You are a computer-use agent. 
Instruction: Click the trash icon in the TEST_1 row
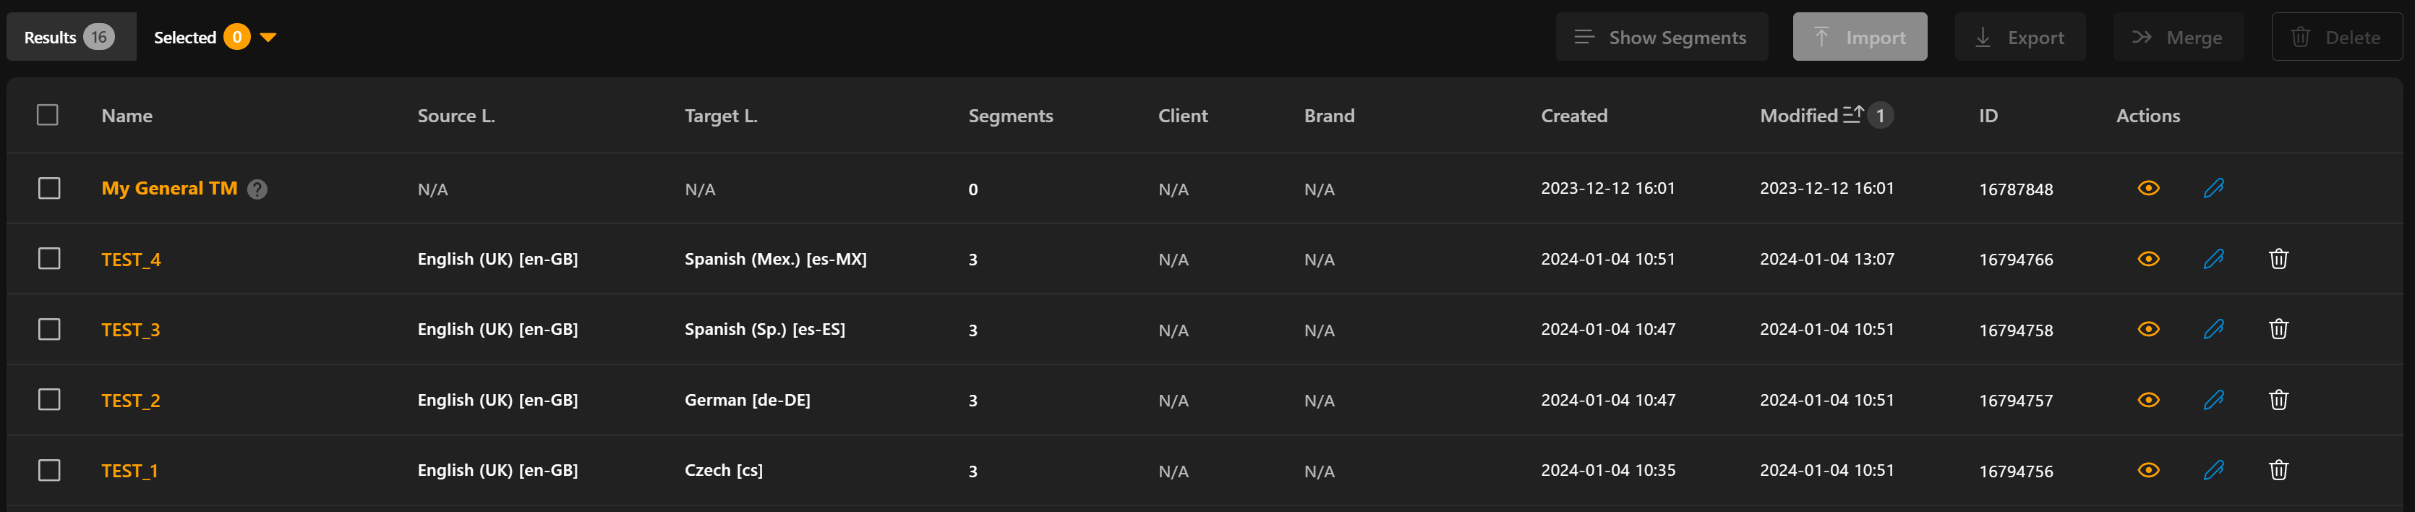(2278, 470)
